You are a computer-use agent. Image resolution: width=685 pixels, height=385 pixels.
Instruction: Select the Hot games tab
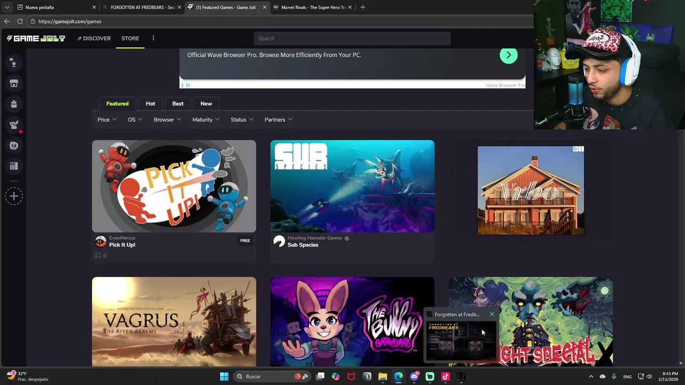point(150,104)
